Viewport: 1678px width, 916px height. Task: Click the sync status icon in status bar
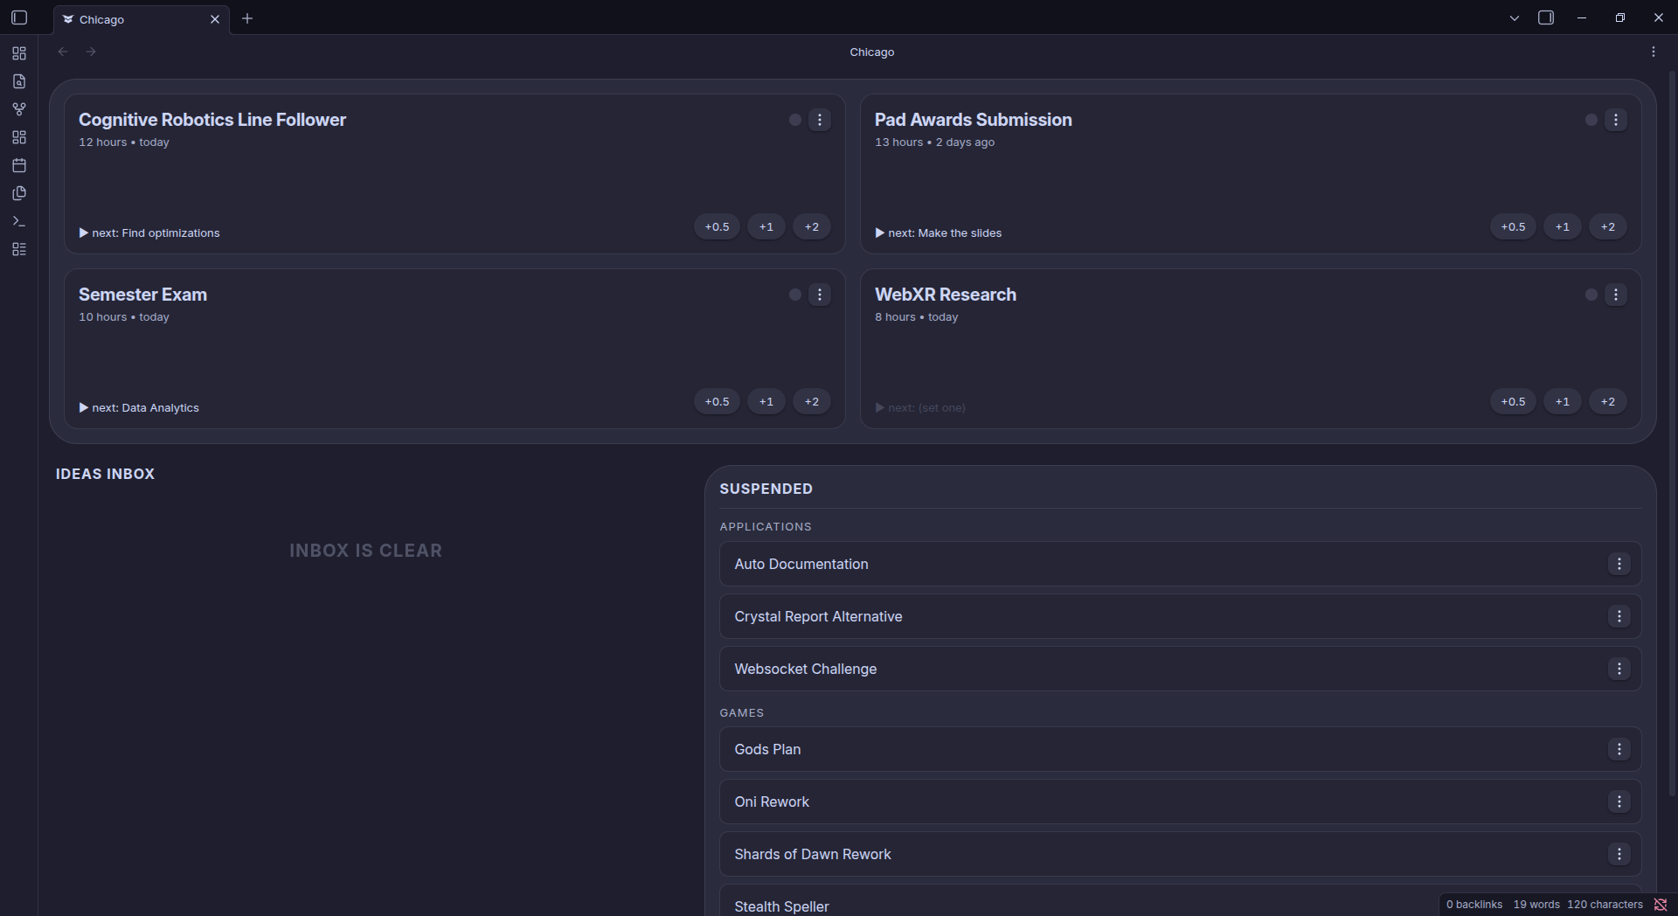coord(1661,905)
